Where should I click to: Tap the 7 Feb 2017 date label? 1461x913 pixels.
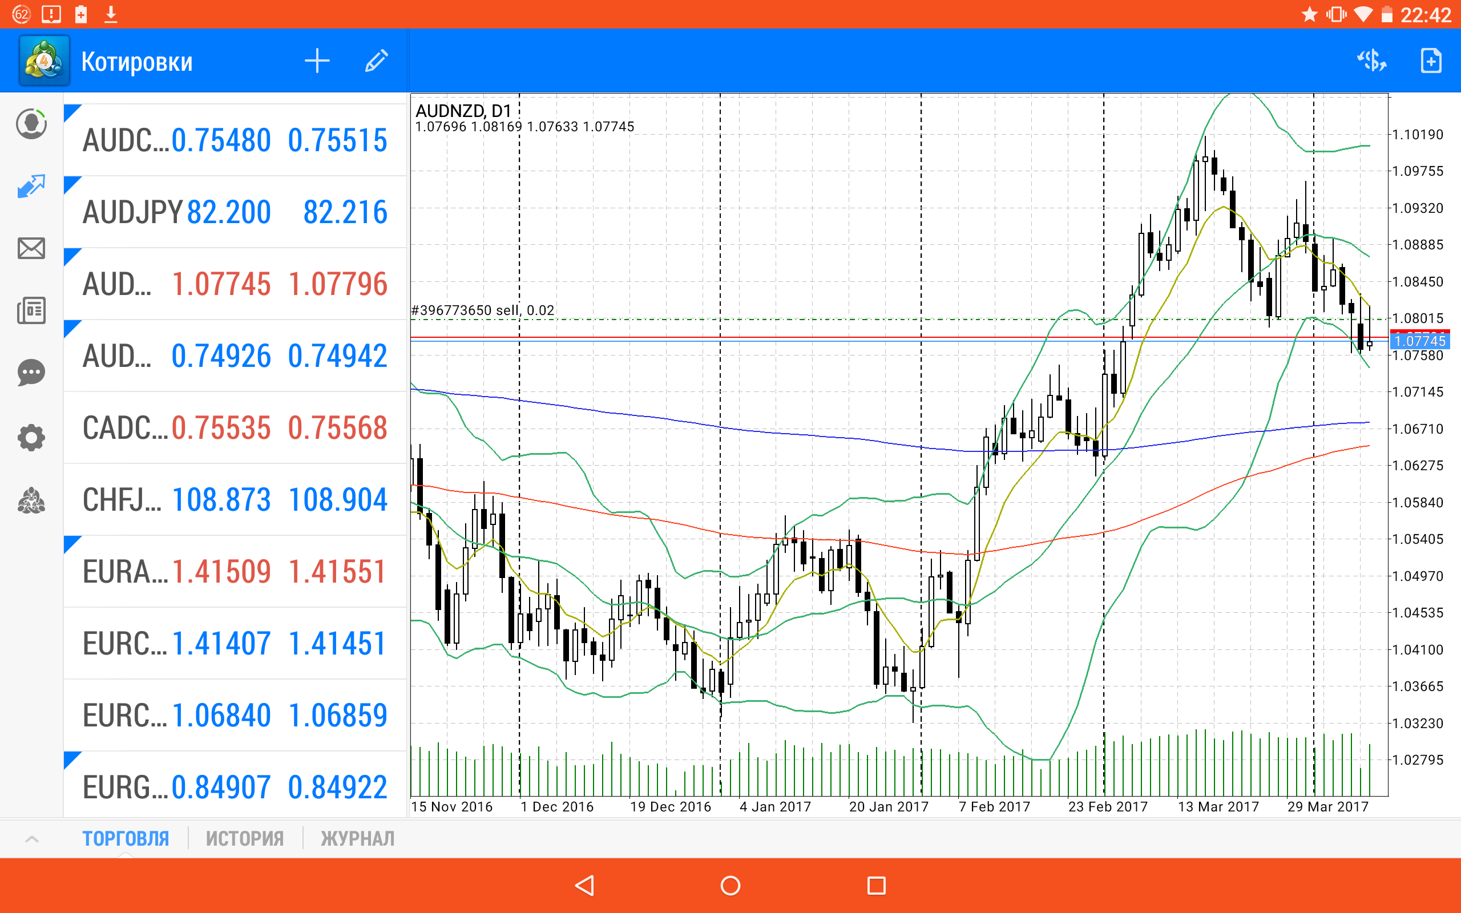tap(994, 807)
